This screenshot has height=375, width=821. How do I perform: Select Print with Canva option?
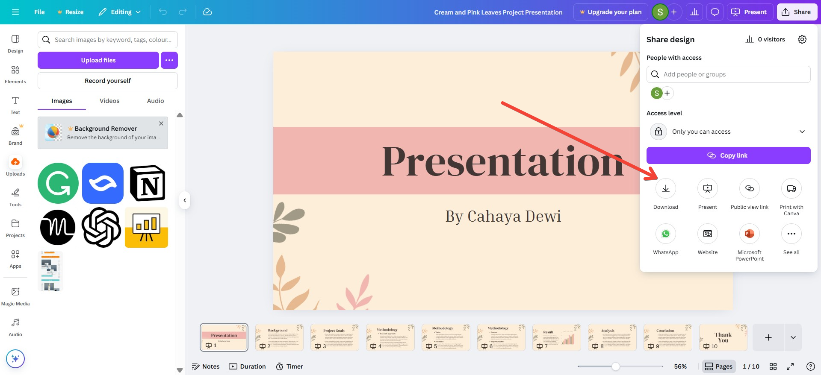click(x=791, y=197)
